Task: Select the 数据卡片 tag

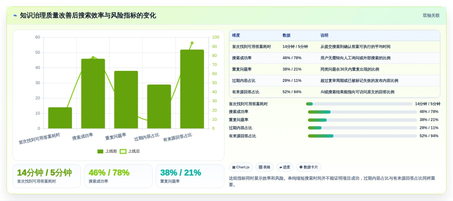Action: [309, 167]
